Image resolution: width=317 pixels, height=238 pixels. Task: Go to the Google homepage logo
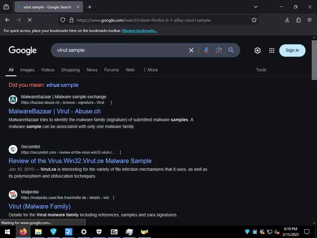pyautogui.click(x=23, y=51)
